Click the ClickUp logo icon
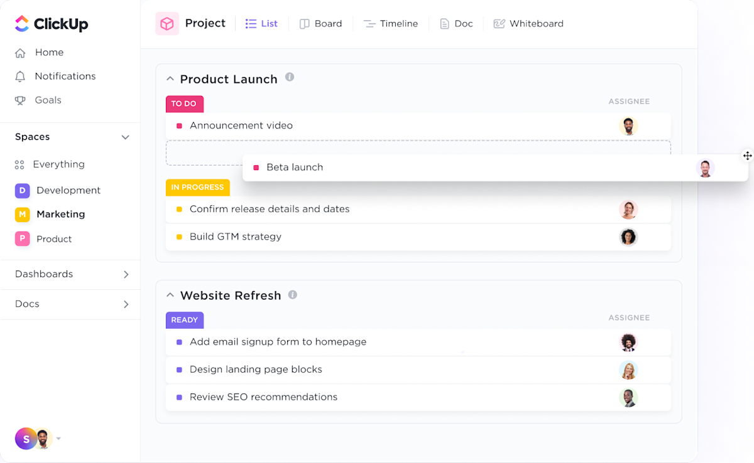Screen dimensions: 754x463 [21, 23]
